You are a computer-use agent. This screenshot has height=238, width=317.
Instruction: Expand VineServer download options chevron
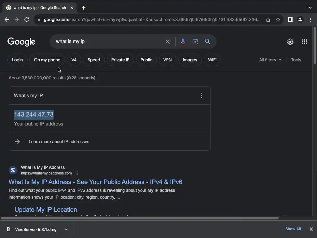pos(66,229)
